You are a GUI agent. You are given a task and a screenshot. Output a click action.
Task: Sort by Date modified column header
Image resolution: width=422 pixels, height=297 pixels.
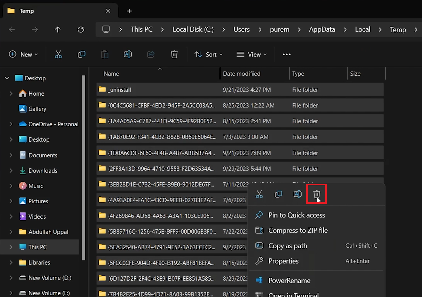[x=242, y=74]
